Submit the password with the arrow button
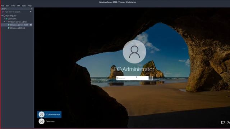 (151, 78)
